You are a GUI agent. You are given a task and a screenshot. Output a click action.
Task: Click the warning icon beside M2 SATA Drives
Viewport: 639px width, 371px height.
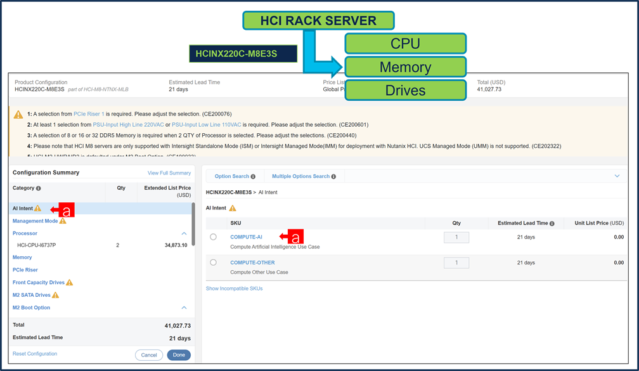point(55,295)
